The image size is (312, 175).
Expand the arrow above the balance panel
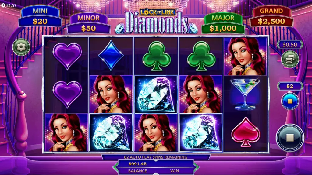pos(156,160)
